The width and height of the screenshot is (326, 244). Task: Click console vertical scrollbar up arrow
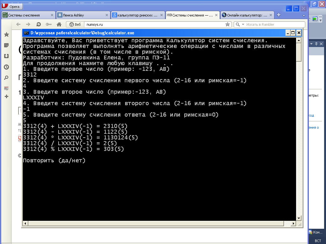299,40
